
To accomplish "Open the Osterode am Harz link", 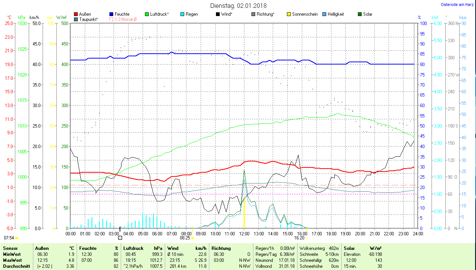I will pyautogui.click(x=457, y=4).
